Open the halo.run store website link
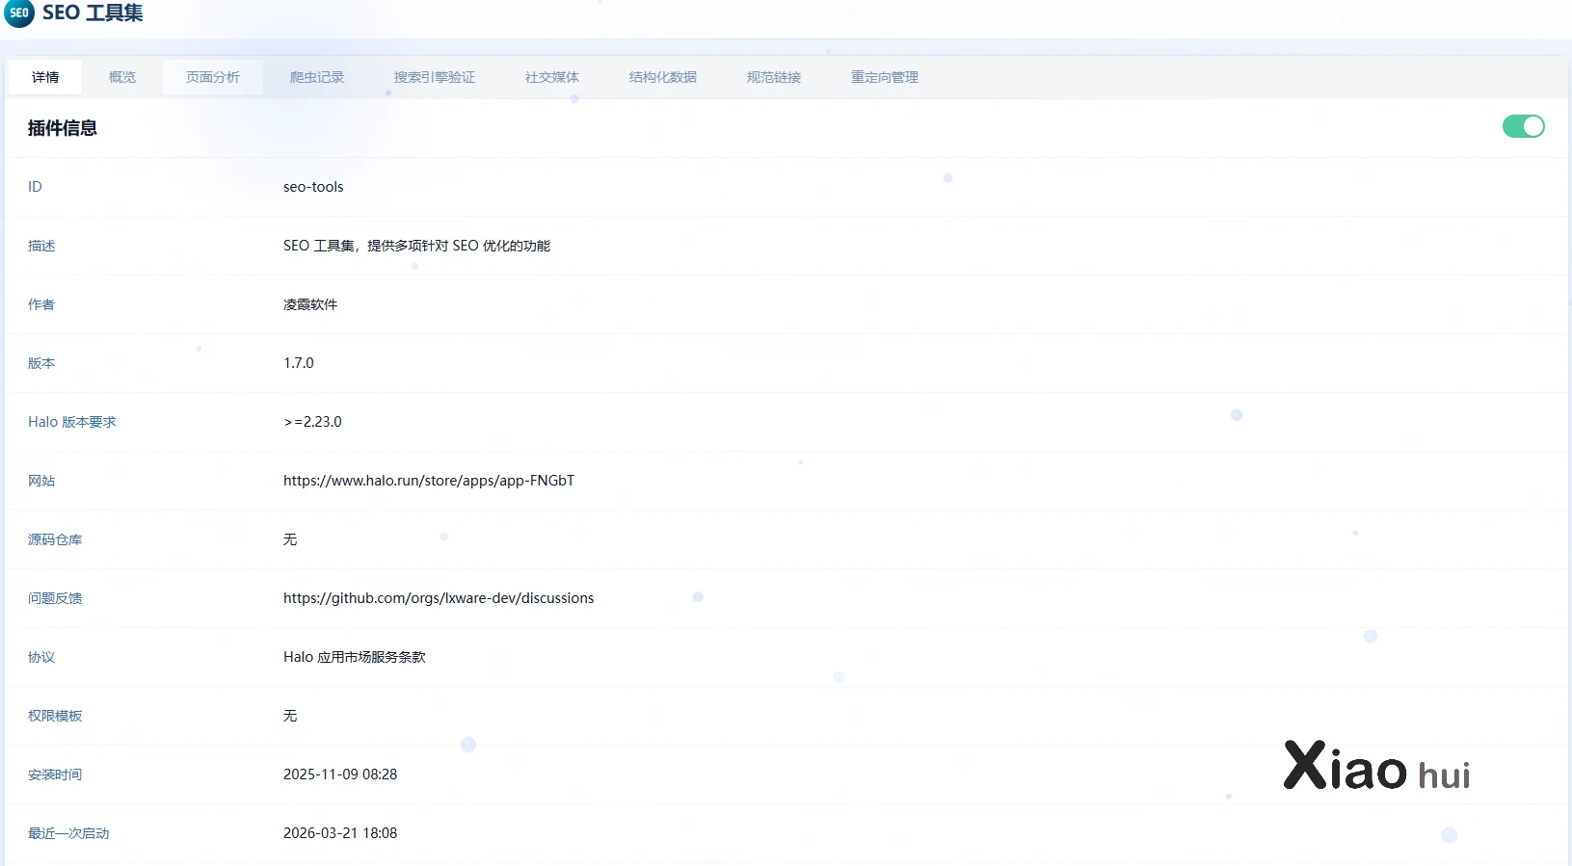 pos(429,481)
